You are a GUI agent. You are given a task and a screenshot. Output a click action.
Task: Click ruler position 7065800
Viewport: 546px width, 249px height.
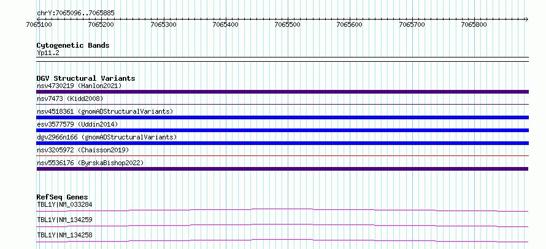point(474,24)
